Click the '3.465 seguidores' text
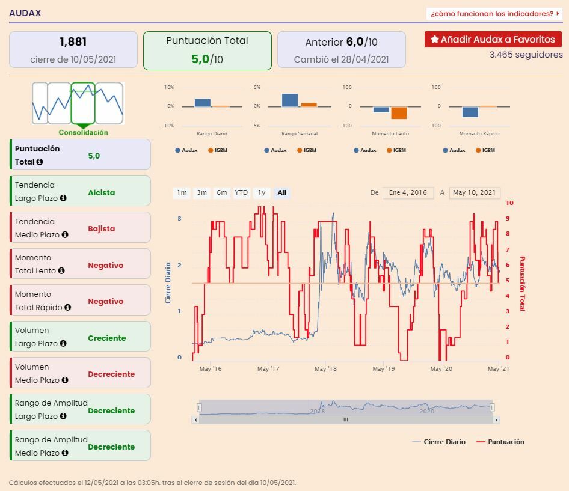The image size is (569, 491). (526, 55)
